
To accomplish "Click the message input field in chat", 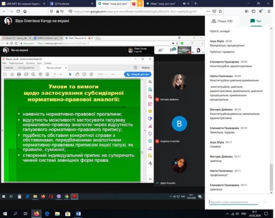I will pos(233,202).
